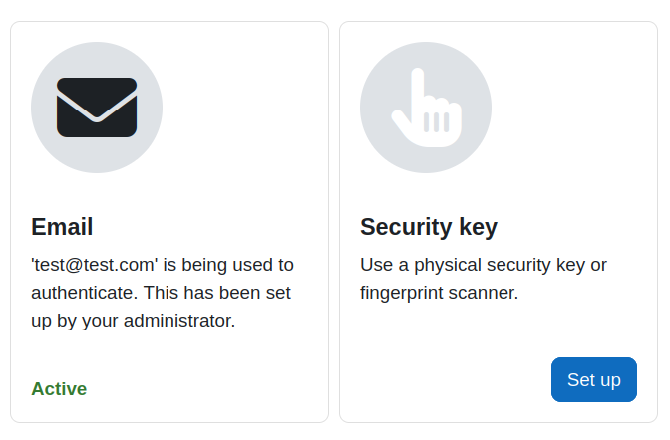Click the 'fingerprint scanner' description text
This screenshot has width=670, height=440.
[439, 293]
